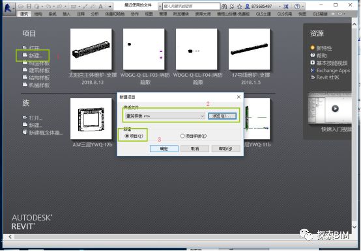Open the 建筑样板 template link
This screenshot has height=251, width=361.
tap(36, 70)
